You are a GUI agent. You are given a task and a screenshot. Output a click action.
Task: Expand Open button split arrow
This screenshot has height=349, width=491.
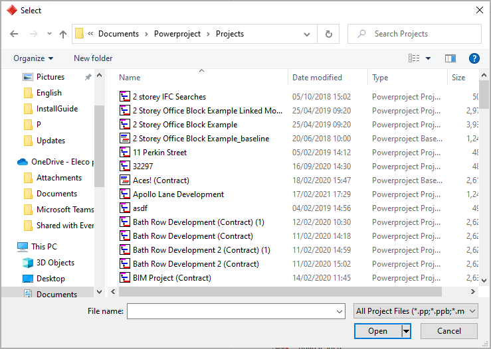tap(406, 331)
